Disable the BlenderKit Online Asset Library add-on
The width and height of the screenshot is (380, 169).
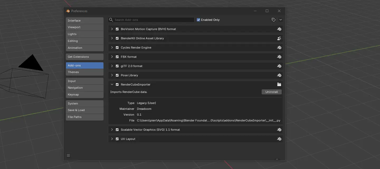[x=117, y=38]
